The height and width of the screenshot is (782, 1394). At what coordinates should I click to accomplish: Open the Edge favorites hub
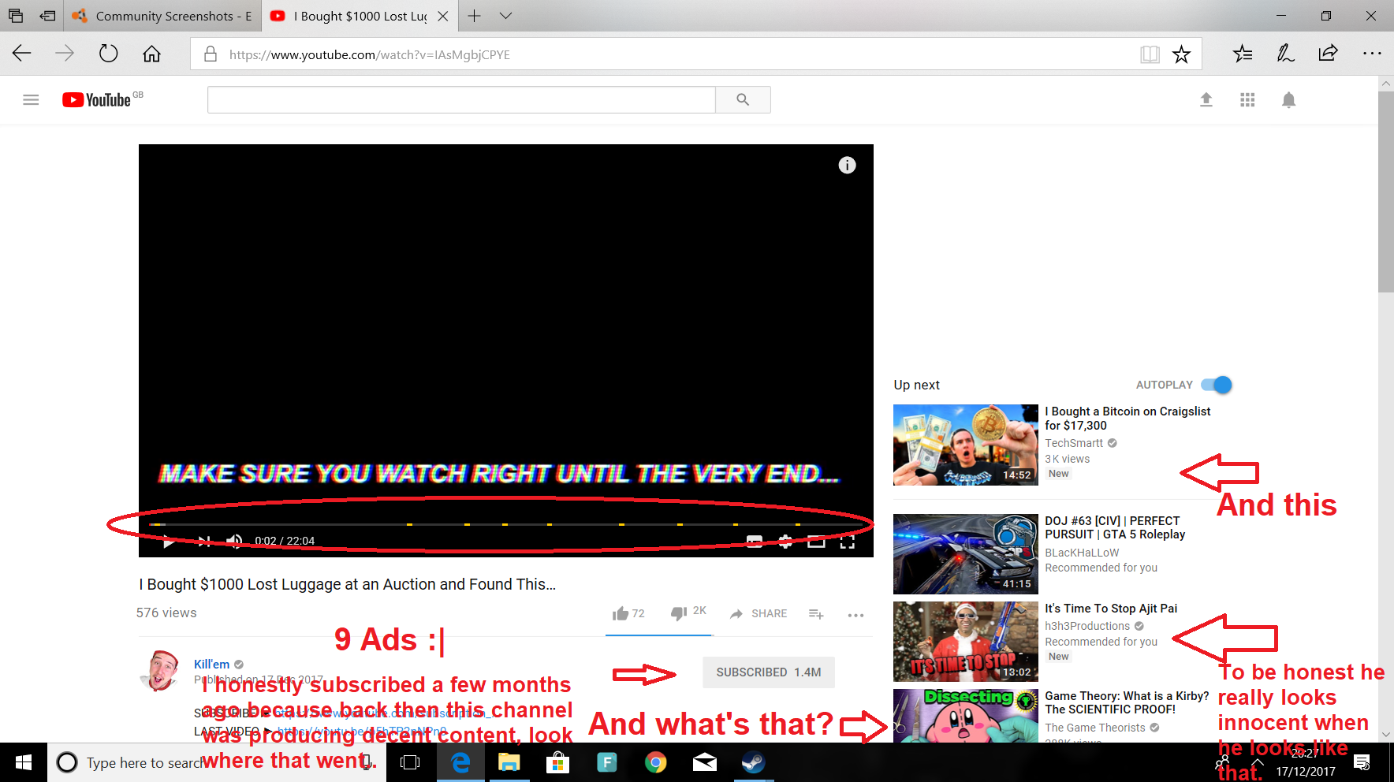click(1243, 54)
